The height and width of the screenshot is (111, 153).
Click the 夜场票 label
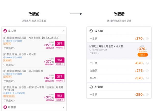93,71
